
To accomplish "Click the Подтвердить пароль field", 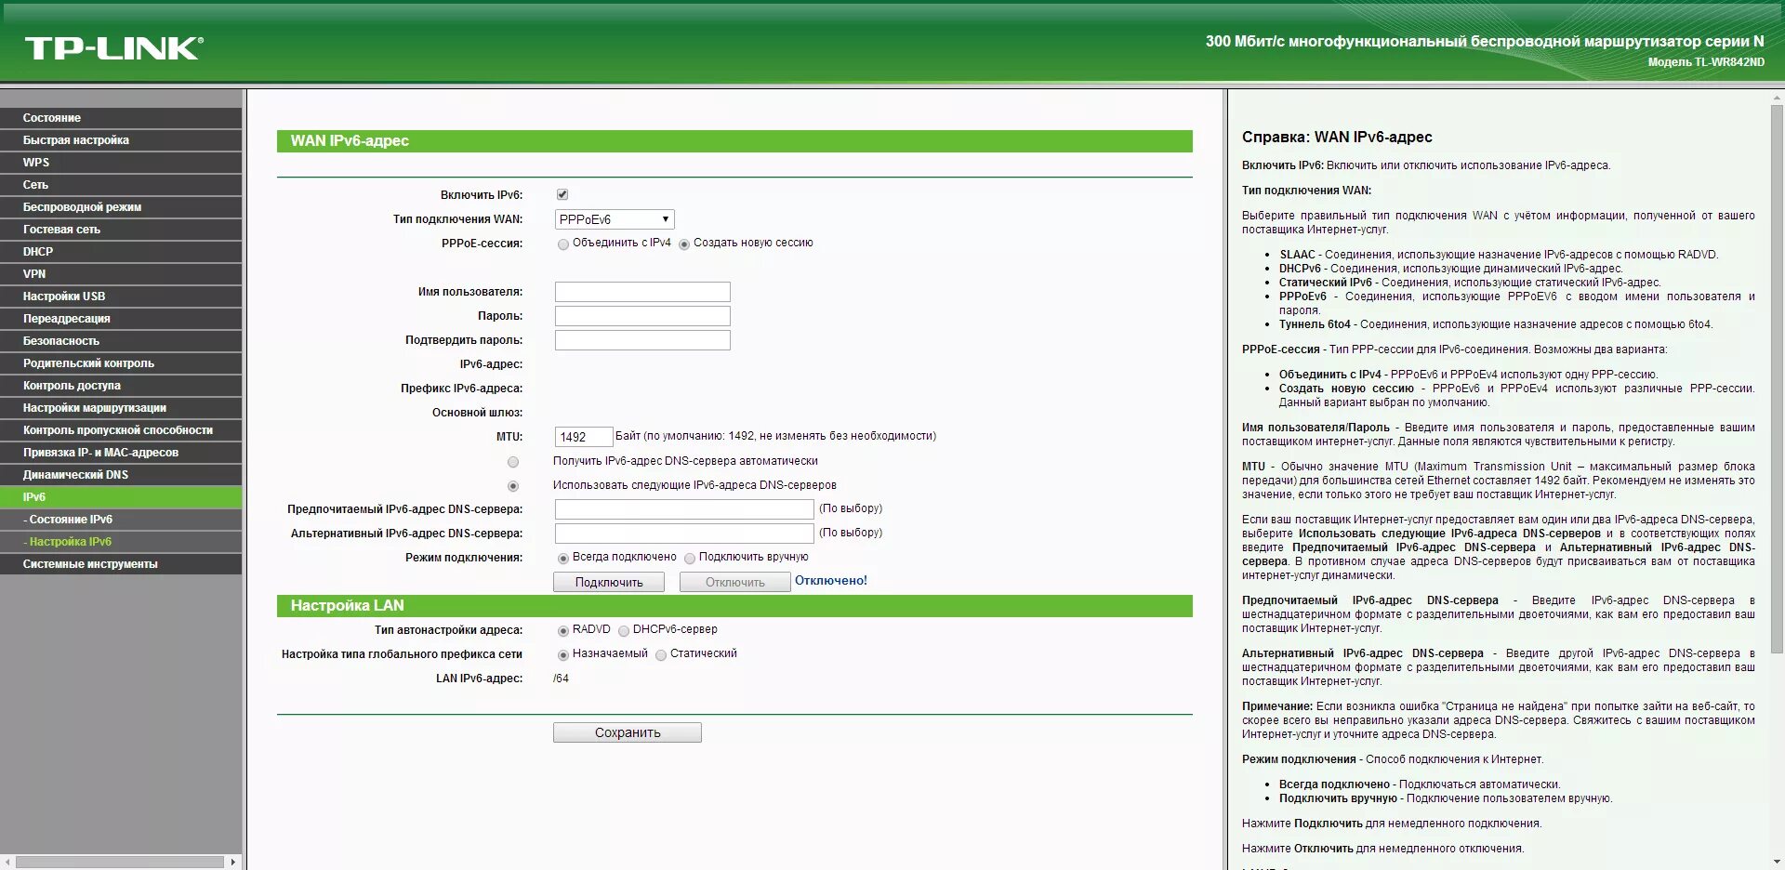I will [x=642, y=340].
